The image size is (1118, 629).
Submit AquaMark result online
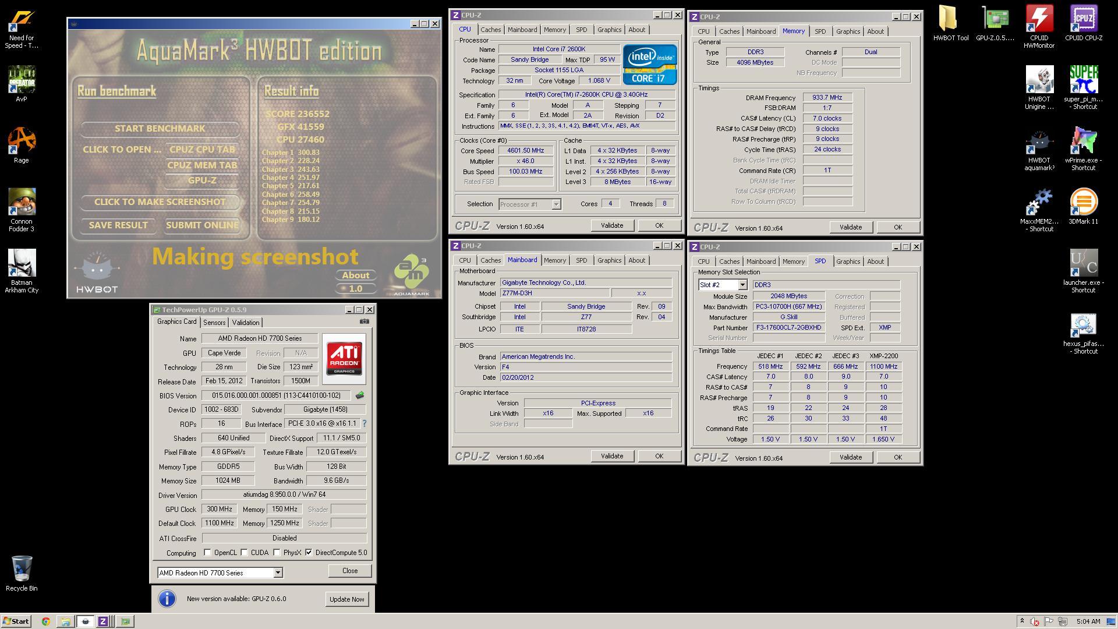[x=202, y=225]
